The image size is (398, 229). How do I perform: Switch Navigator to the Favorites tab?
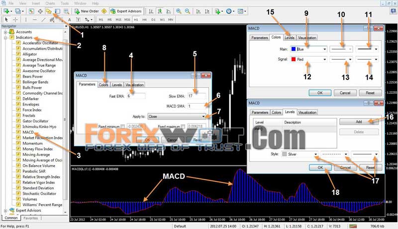coord(31,218)
